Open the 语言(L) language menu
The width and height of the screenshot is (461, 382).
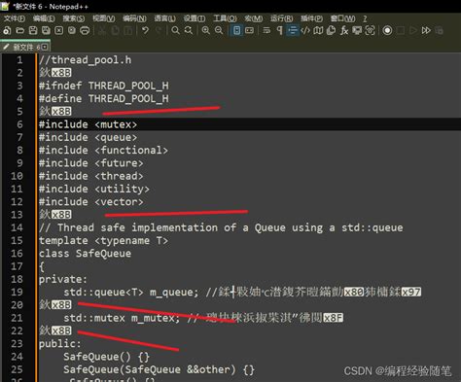[165, 18]
